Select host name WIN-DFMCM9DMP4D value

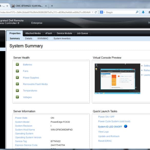pos(62,130)
